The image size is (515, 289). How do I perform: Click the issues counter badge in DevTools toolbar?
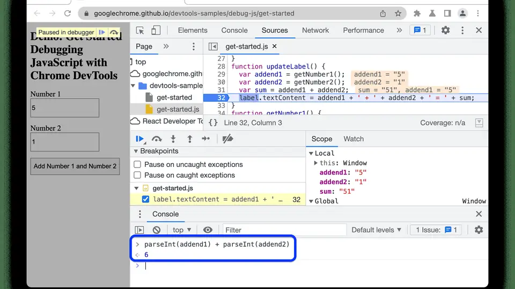420,31
